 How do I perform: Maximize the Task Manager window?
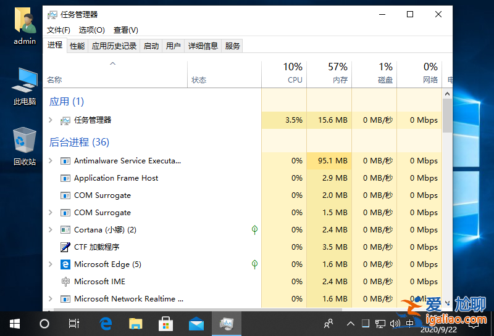[410, 14]
